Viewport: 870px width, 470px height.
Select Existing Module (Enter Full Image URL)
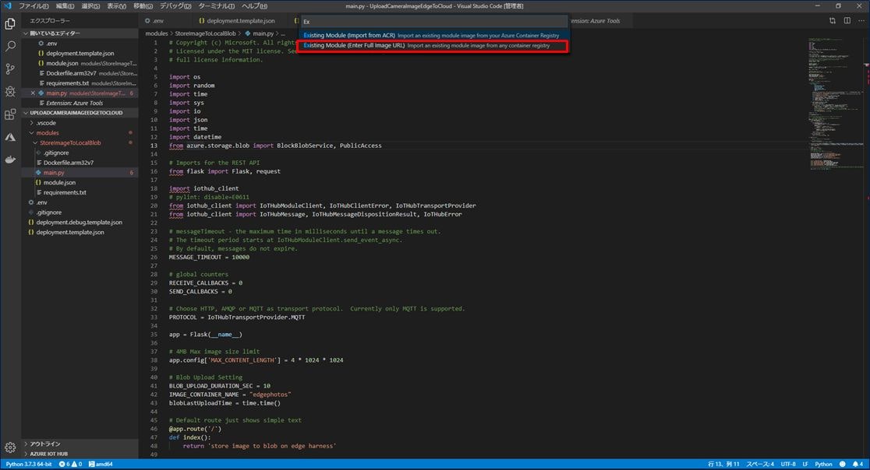click(434, 45)
